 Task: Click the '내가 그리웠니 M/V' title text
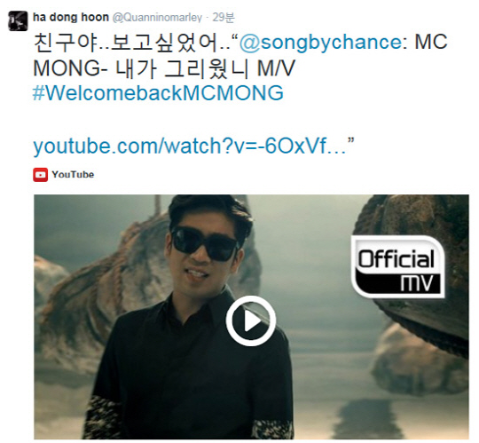[205, 67]
